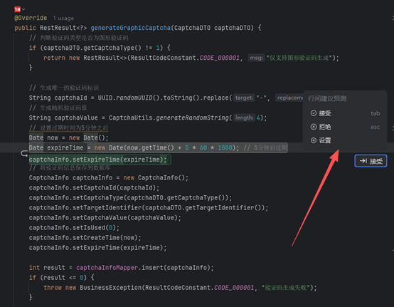
Task: Click the checkmark circle icon next to 接受
Action: click(x=314, y=113)
